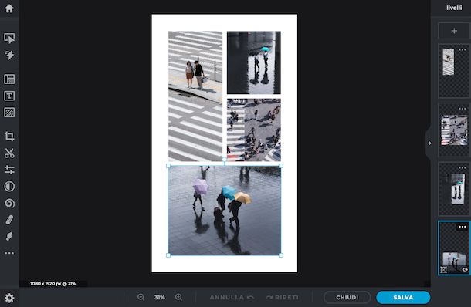Select the Arrange/move tool
Screen dimensions: 471x307
click(x=9, y=38)
